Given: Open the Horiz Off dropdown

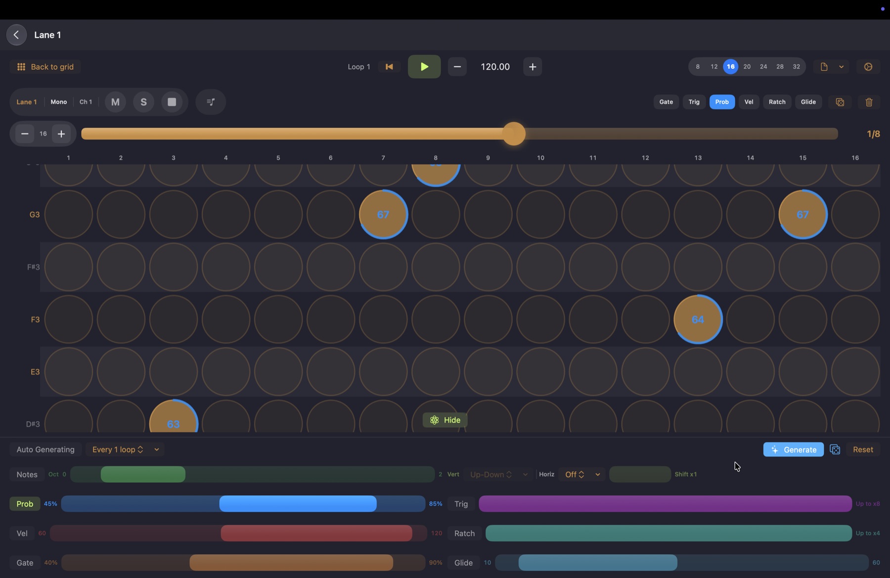Looking at the screenshot, I should (x=574, y=474).
